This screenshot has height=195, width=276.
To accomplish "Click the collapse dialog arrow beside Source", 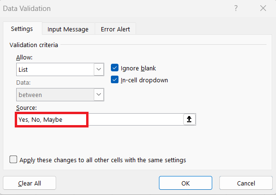I will tap(189, 119).
